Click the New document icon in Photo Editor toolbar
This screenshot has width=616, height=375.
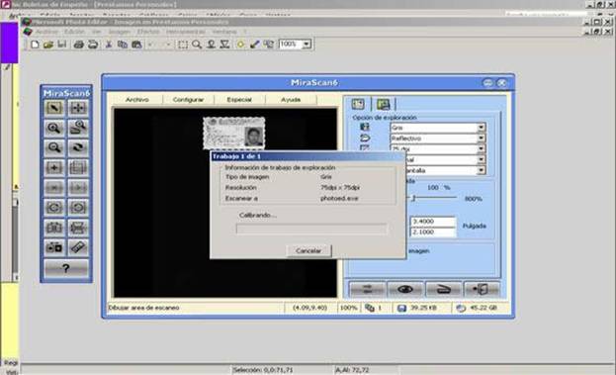pyautogui.click(x=35, y=44)
